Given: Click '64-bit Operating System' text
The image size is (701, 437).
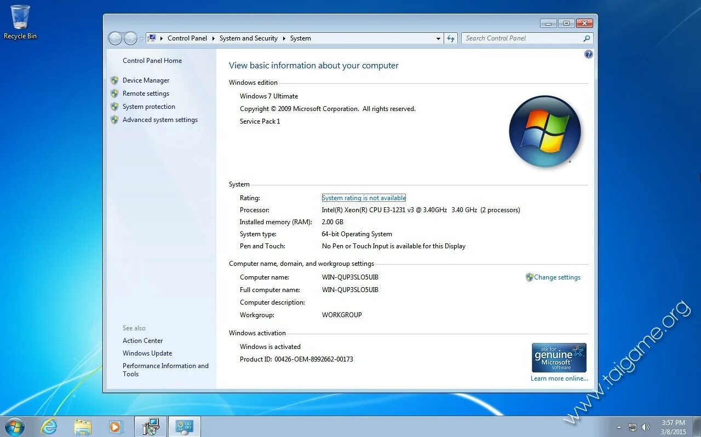Looking at the screenshot, I should tap(357, 234).
